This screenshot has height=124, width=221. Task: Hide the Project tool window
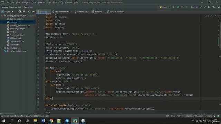click(33, 11)
